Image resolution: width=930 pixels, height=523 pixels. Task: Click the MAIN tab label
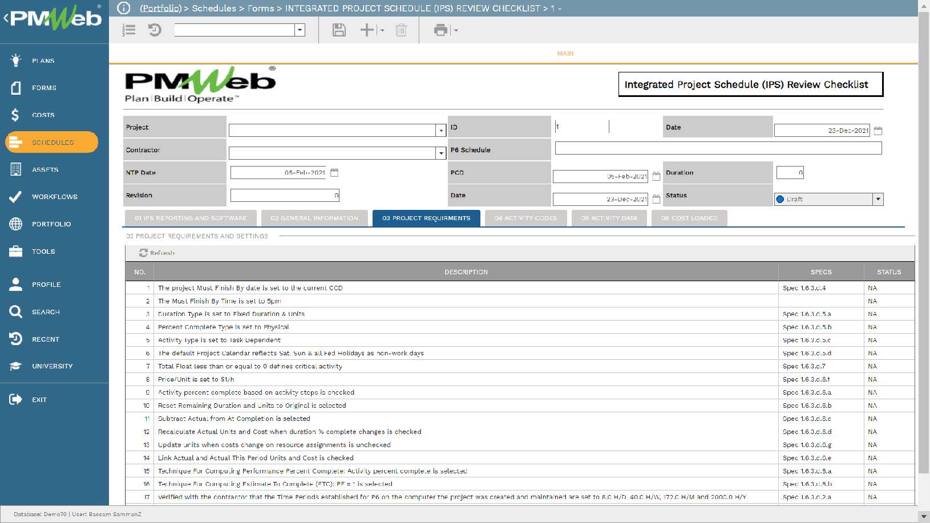click(565, 54)
